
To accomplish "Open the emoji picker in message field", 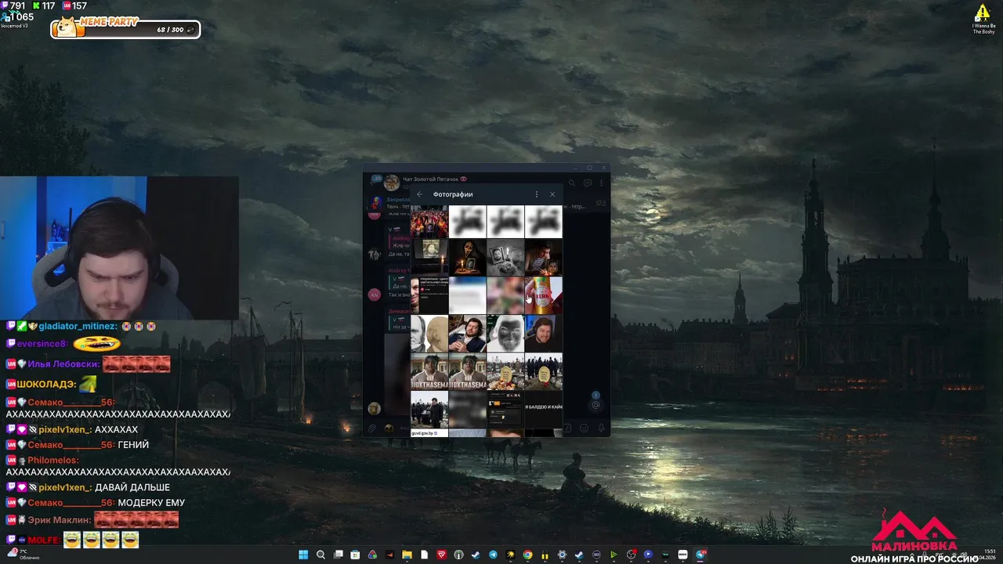I will [x=584, y=428].
